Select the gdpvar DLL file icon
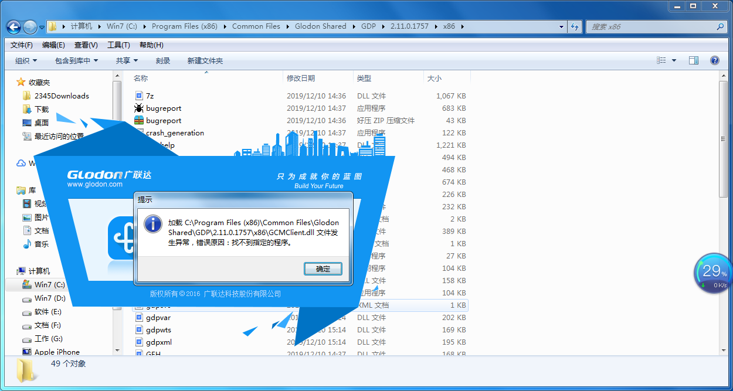733x391 pixels. click(x=139, y=317)
